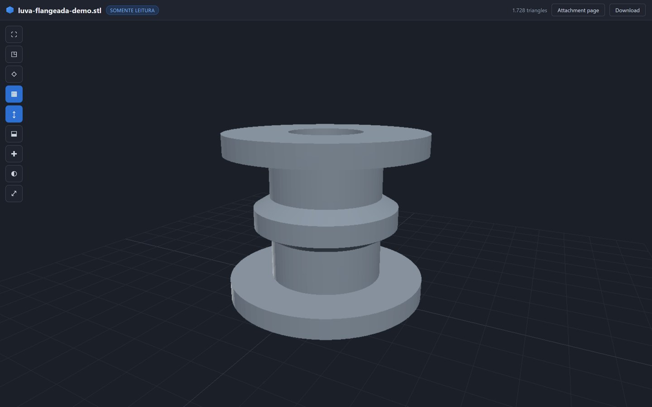Click the square-with-corner-inset view icon
Viewport: 652px width, 407px height.
pos(14,54)
